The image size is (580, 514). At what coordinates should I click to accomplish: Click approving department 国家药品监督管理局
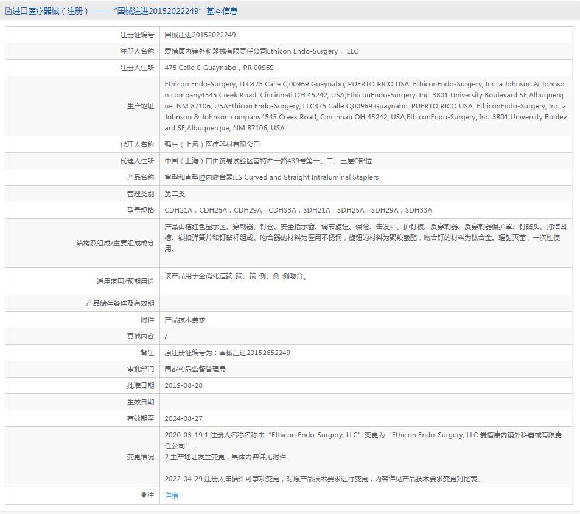coord(195,369)
